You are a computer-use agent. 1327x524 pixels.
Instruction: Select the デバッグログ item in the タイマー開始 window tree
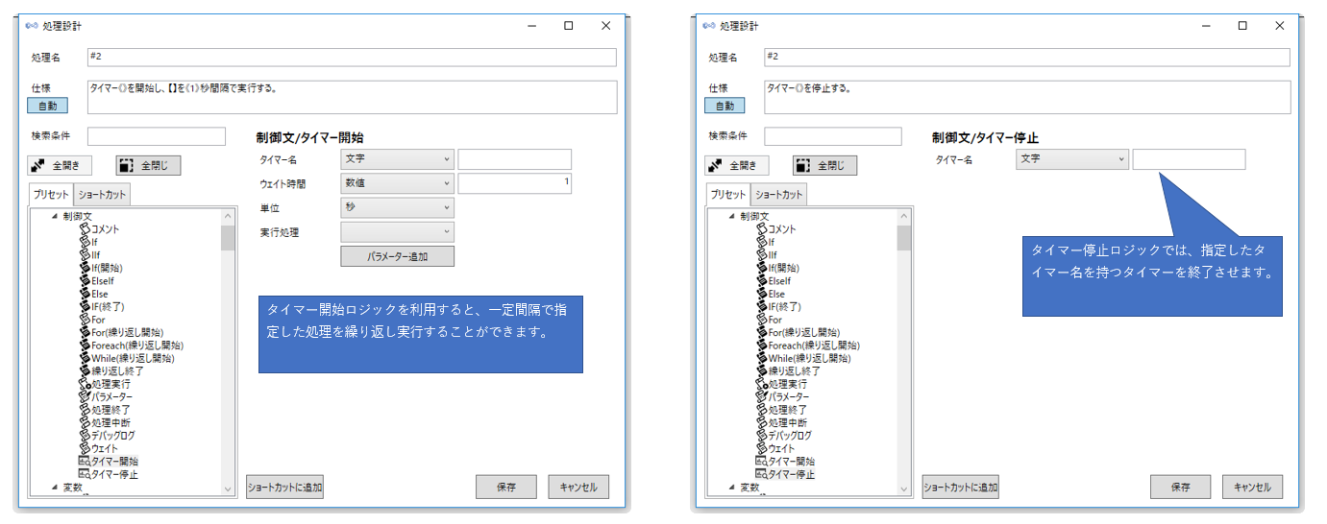[x=114, y=436]
